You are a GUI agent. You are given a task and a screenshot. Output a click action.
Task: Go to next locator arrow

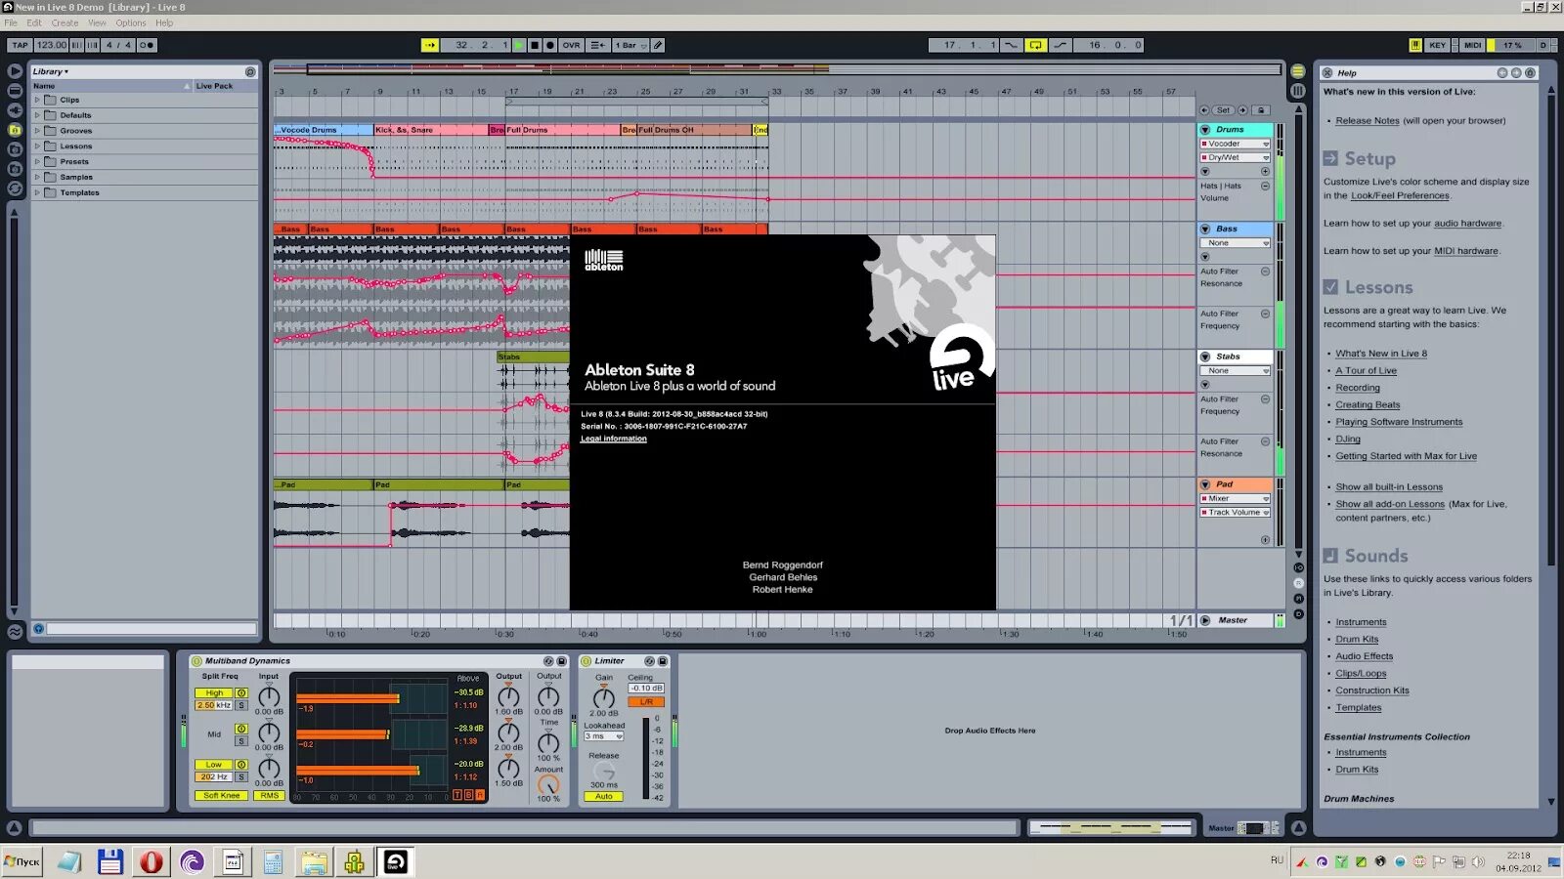pyautogui.click(x=1242, y=110)
